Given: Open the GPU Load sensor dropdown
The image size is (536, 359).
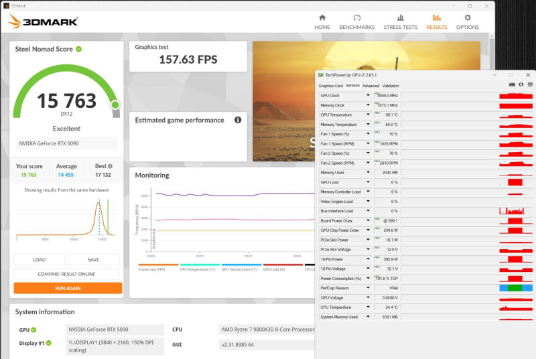Looking at the screenshot, I should (368, 182).
